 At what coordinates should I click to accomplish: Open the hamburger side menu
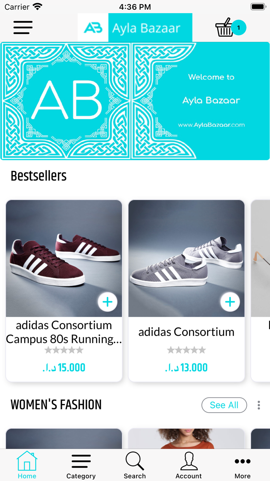tap(23, 27)
